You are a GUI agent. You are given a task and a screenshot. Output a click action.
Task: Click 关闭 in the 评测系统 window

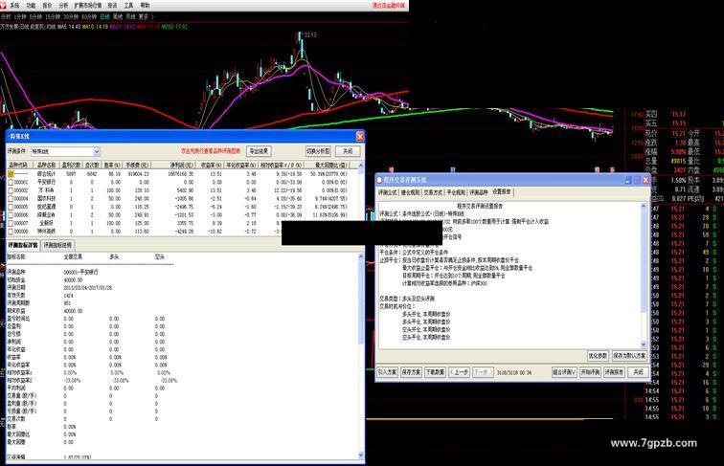(638, 372)
